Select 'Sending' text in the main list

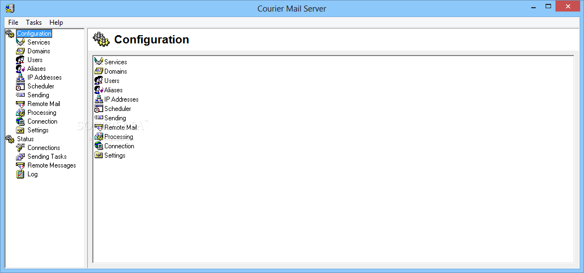[115, 118]
